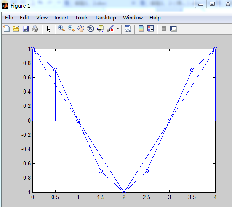Click the New Figure icon
The width and height of the screenshot is (232, 207).
pos(6,29)
